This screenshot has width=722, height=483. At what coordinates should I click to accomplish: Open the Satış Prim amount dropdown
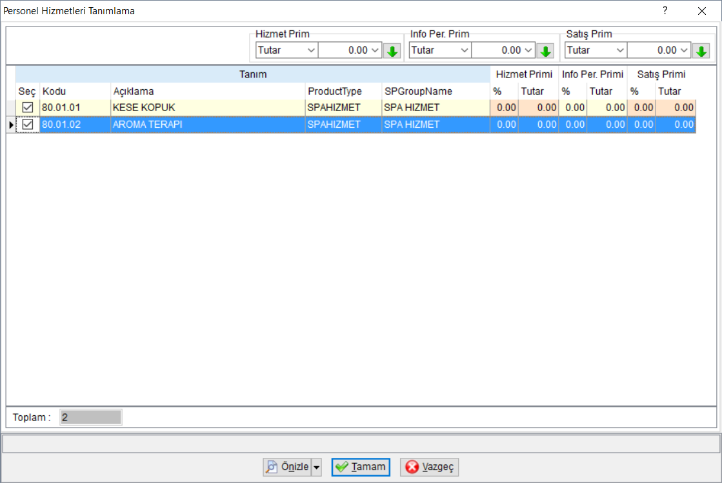684,50
